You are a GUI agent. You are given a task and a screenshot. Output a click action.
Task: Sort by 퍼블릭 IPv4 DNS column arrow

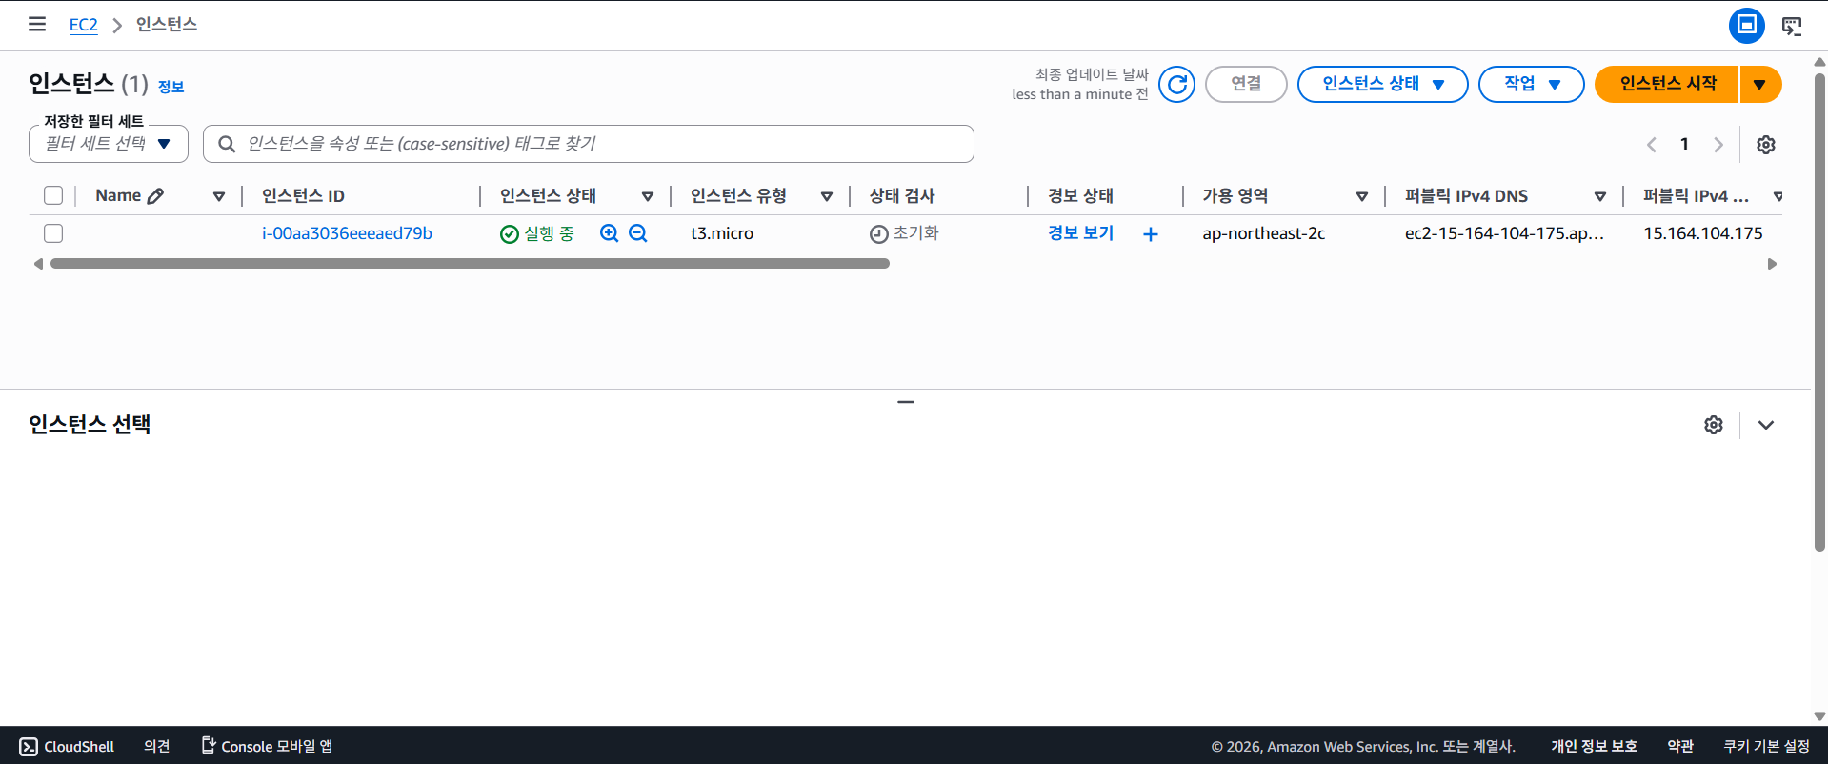tap(1600, 196)
